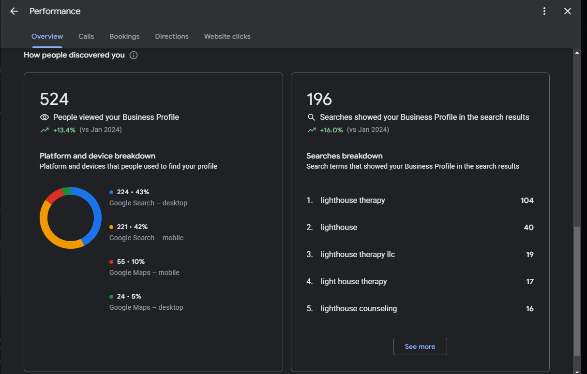Image resolution: width=587 pixels, height=374 pixels.
Task: Click the platform breakdown donut chart
Action: (71, 218)
